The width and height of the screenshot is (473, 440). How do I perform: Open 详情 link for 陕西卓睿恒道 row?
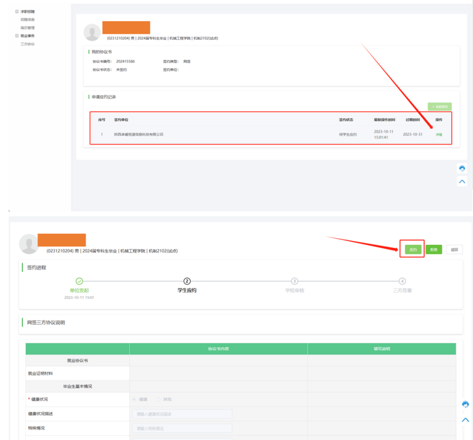(439, 135)
